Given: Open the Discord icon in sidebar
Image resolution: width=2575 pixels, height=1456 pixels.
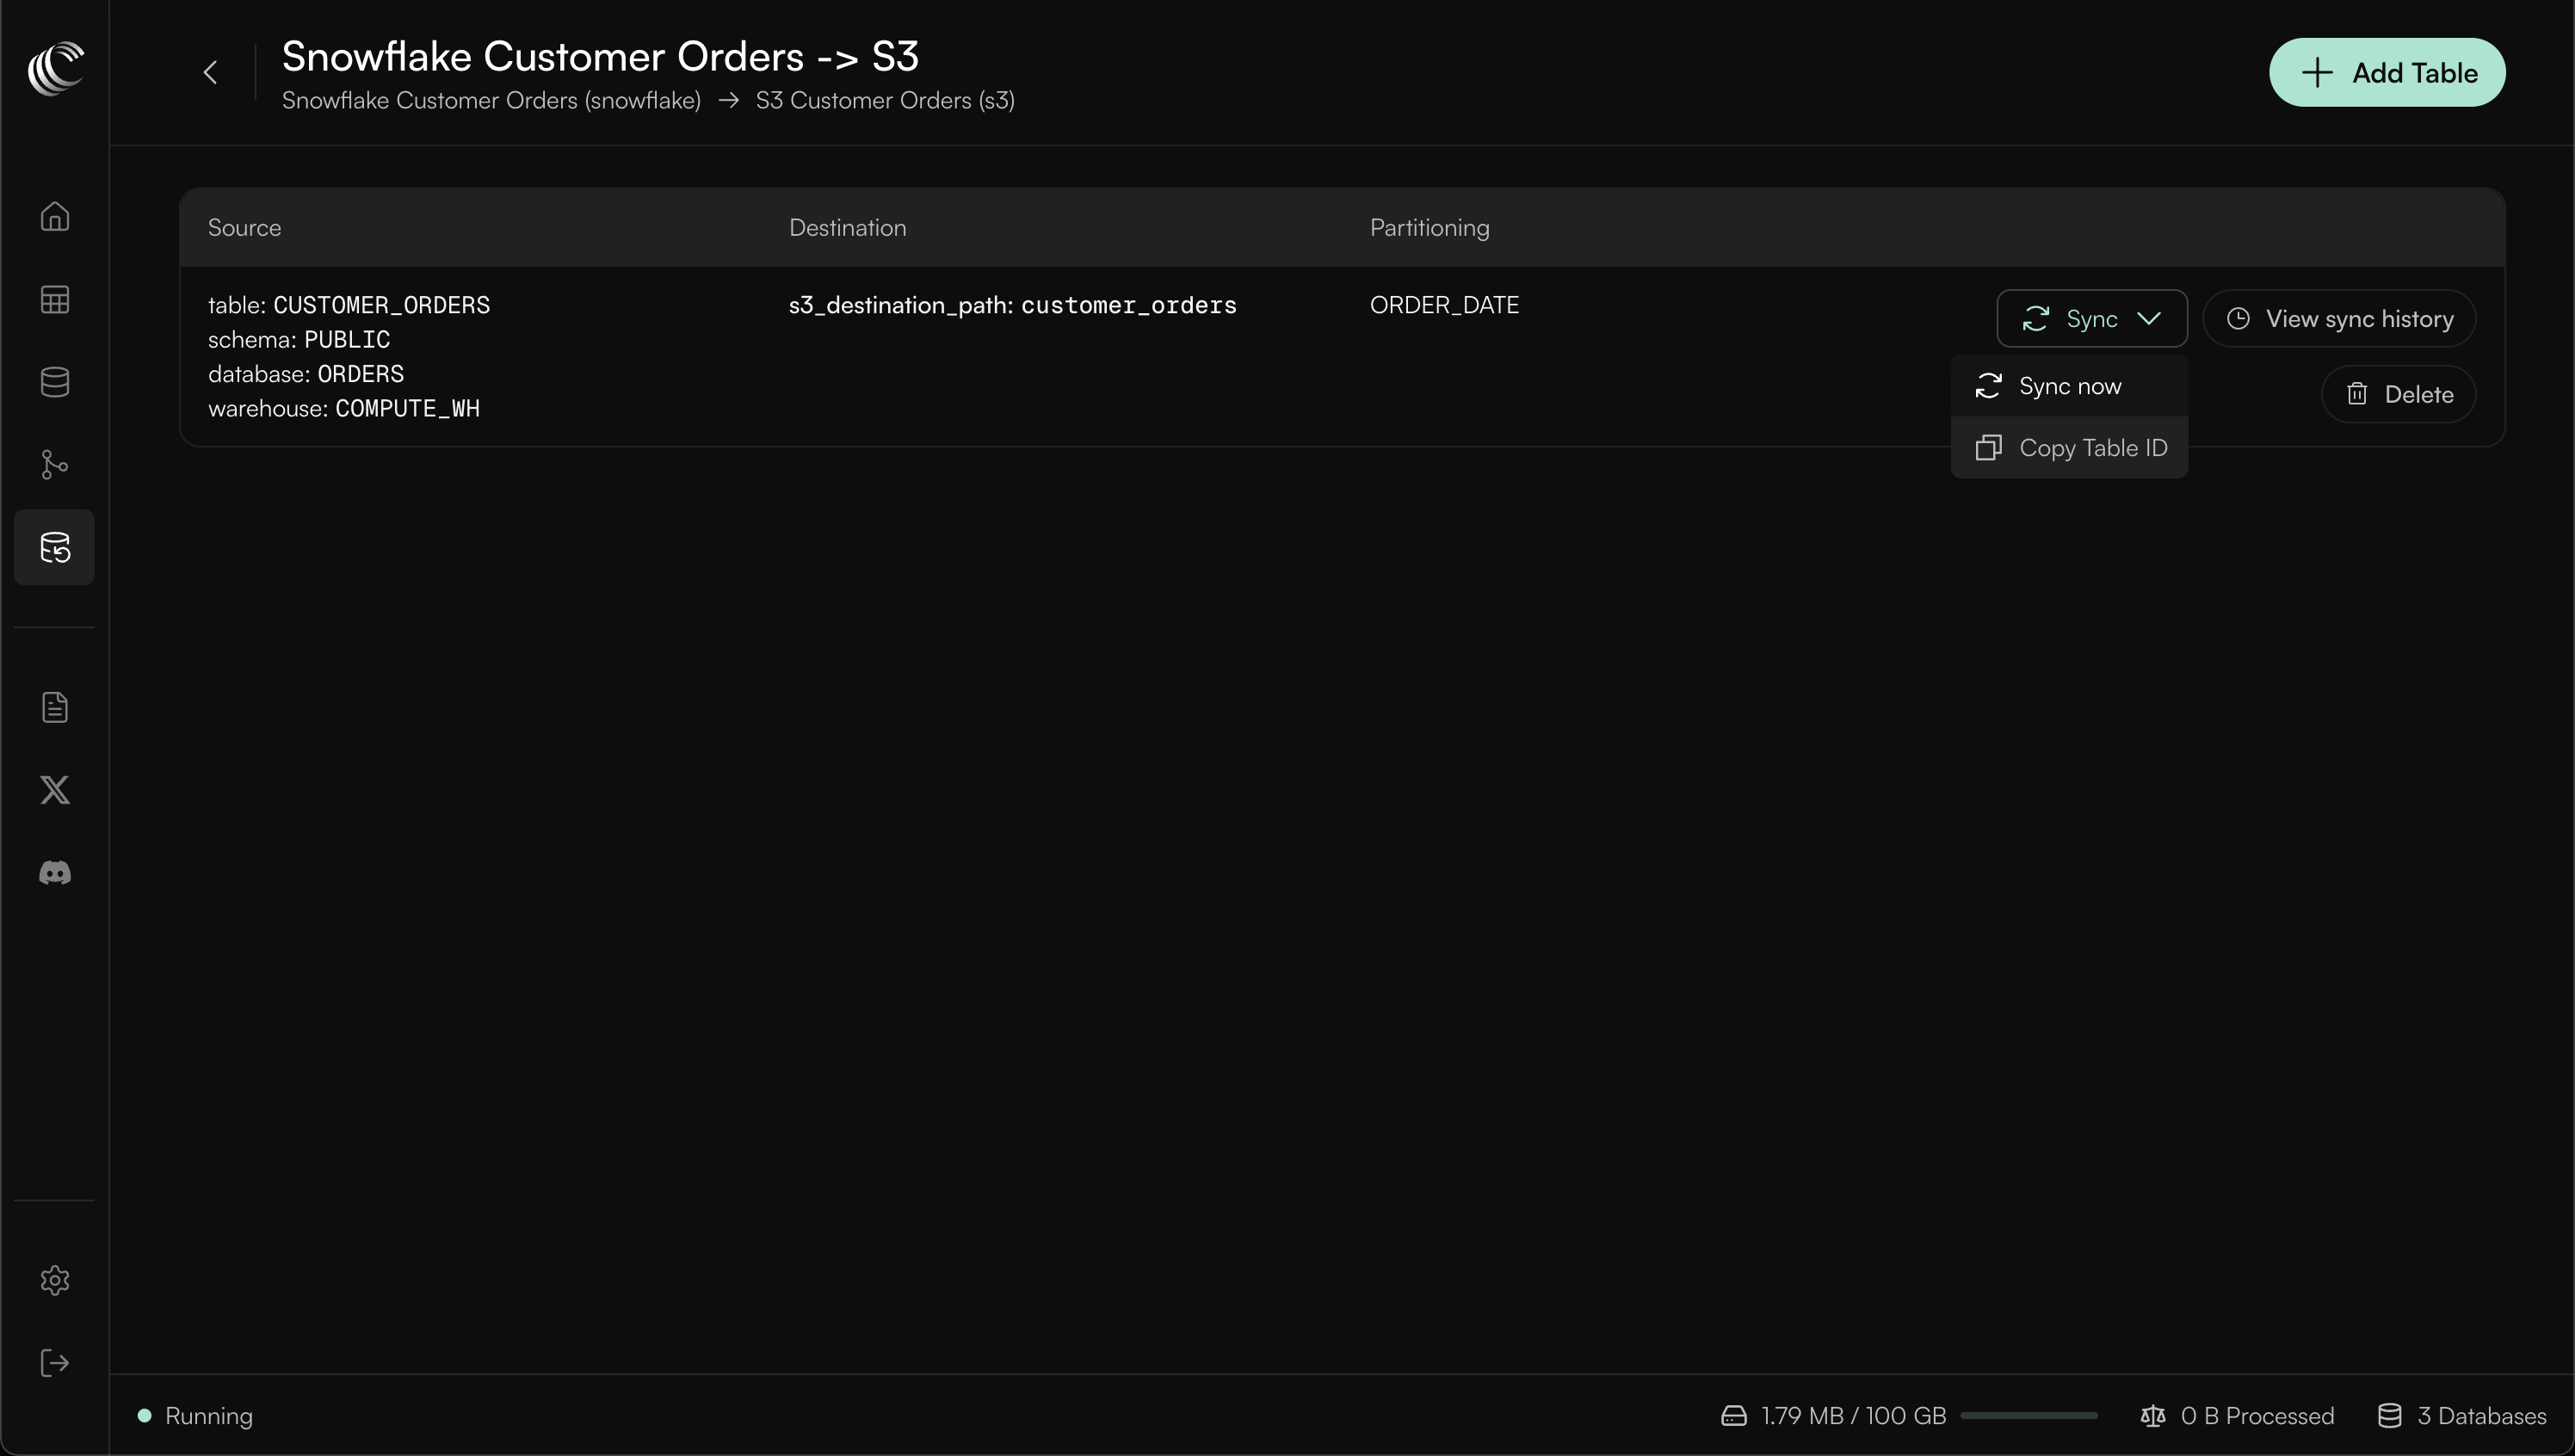Looking at the screenshot, I should [x=55, y=873].
